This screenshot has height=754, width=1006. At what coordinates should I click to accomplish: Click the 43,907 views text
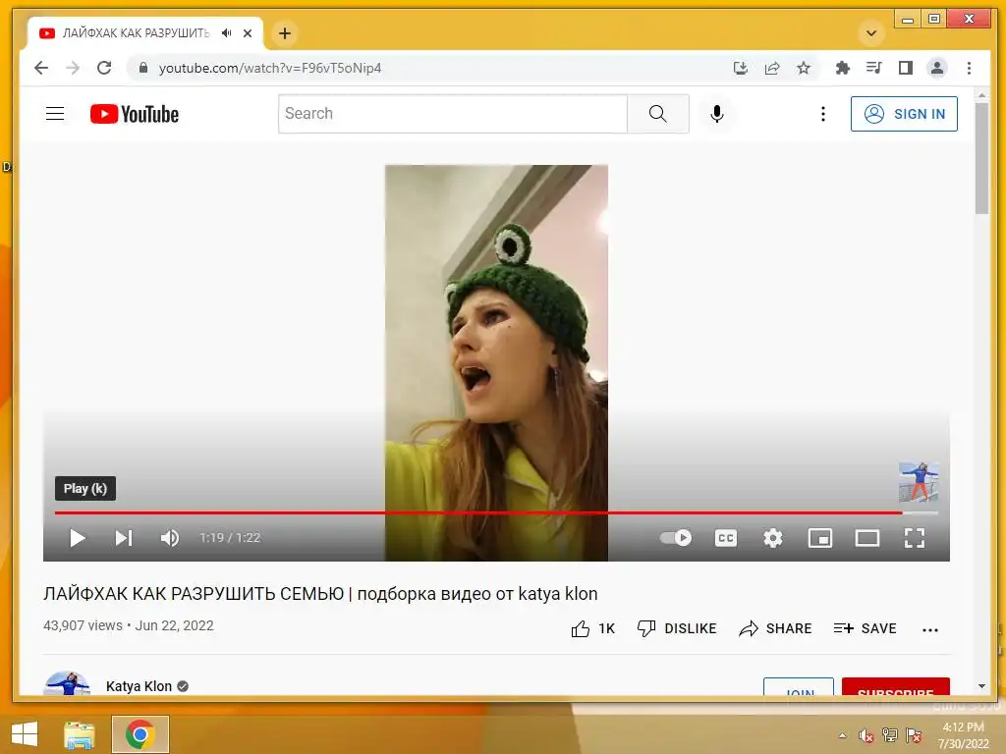pyautogui.click(x=83, y=625)
